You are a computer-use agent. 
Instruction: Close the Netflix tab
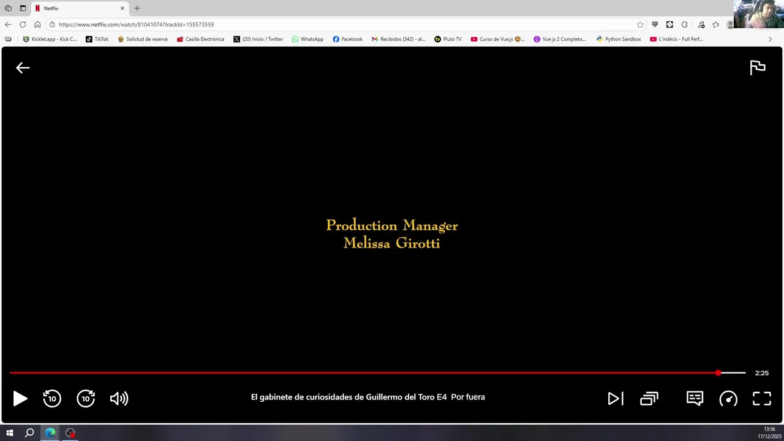(x=122, y=9)
